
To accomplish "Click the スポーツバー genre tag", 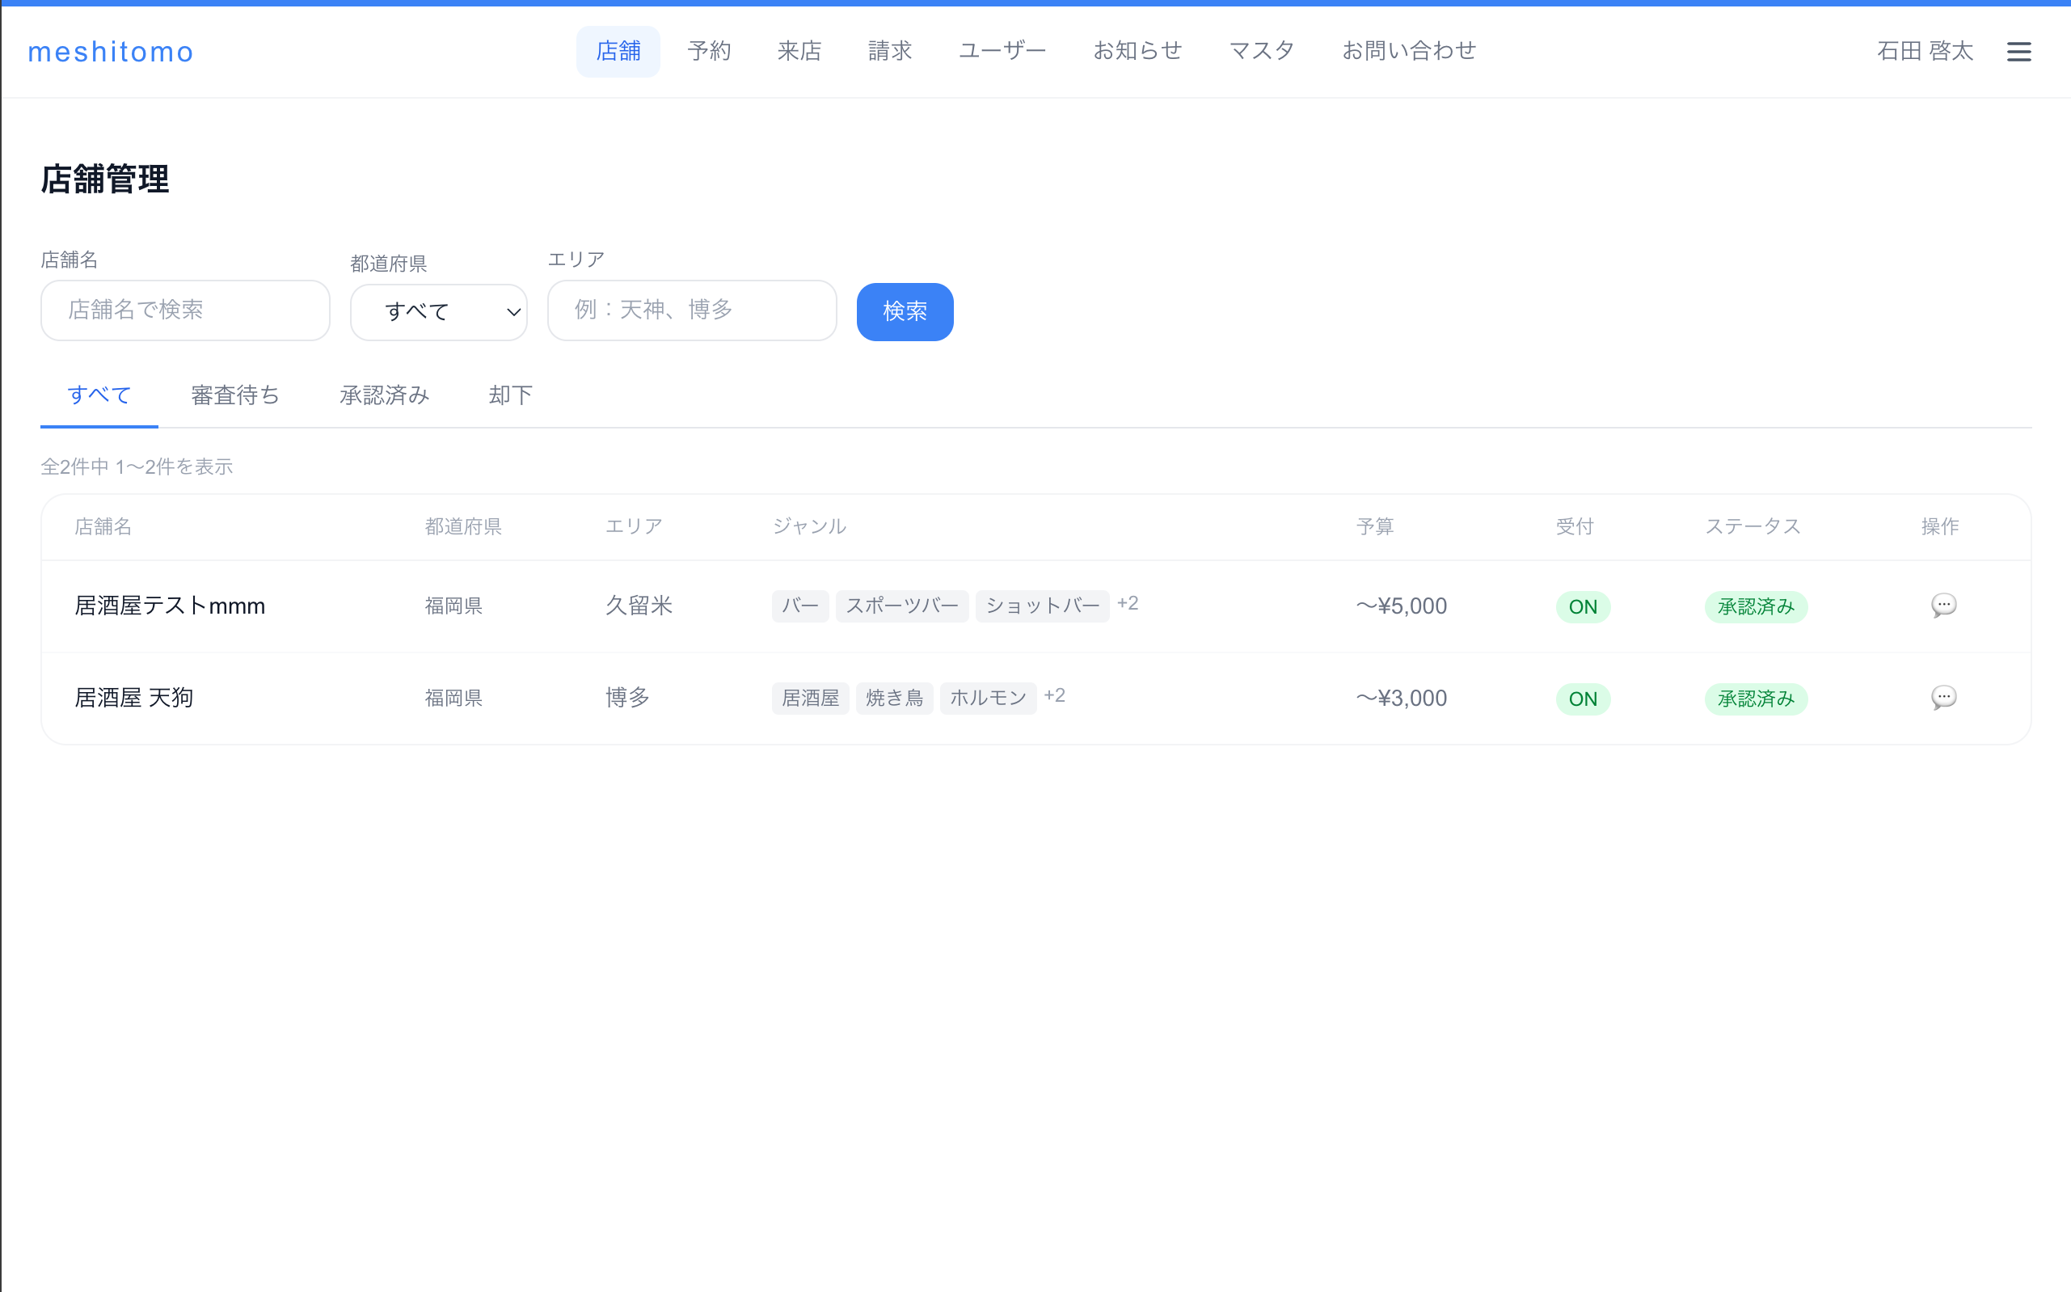I will (x=902, y=606).
